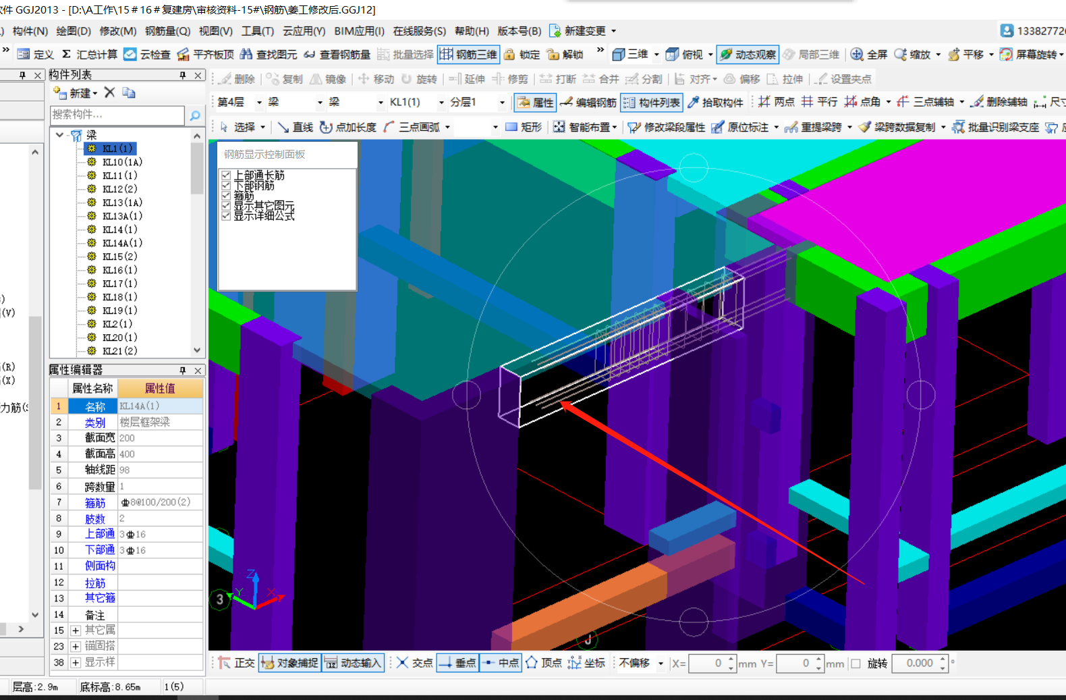Viewport: 1066px width, 700px height.
Task: Uncheck 显示其它图元 checkbox
Action: [x=226, y=206]
